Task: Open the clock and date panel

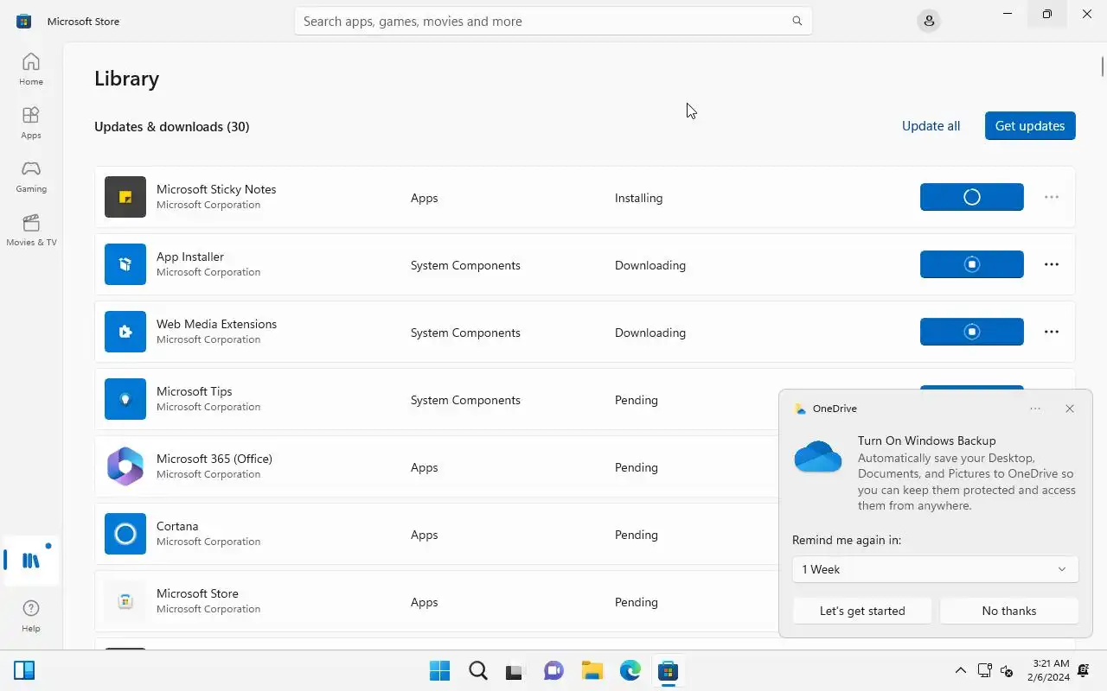Action: point(1050,670)
